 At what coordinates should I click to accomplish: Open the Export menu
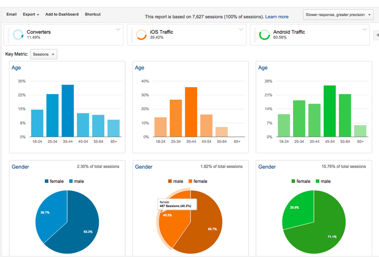[31, 14]
